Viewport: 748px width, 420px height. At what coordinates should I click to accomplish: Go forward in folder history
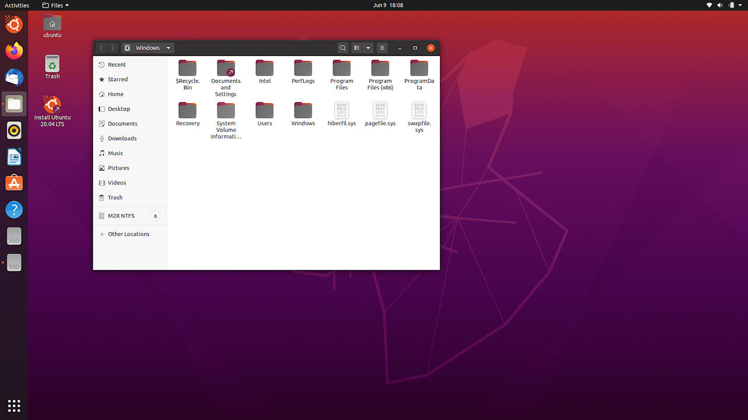[x=113, y=48]
